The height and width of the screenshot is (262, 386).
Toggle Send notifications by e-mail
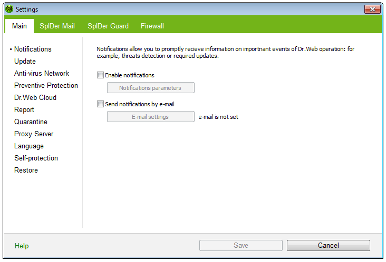101,104
